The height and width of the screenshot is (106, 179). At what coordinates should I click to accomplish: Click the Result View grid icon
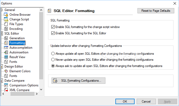point(6,57)
